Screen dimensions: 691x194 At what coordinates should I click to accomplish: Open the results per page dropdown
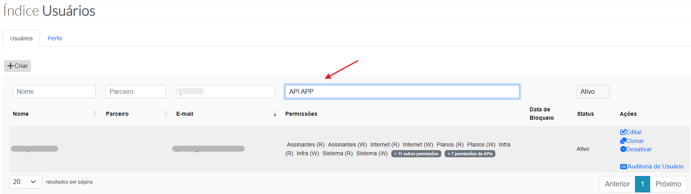(x=26, y=182)
